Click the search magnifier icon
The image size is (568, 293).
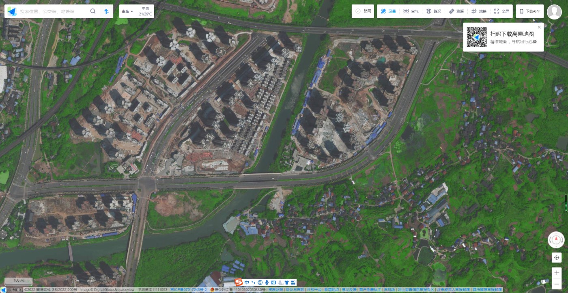coord(93,11)
